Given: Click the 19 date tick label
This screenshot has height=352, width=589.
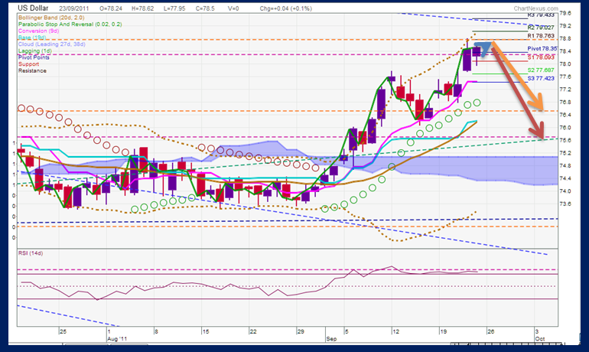Looking at the screenshot, I should pyautogui.click(x=443, y=331).
